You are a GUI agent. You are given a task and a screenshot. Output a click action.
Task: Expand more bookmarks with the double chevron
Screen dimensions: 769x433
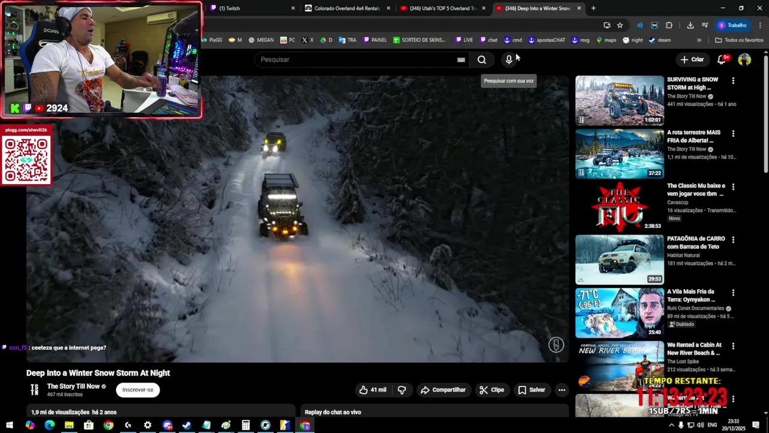pos(699,40)
